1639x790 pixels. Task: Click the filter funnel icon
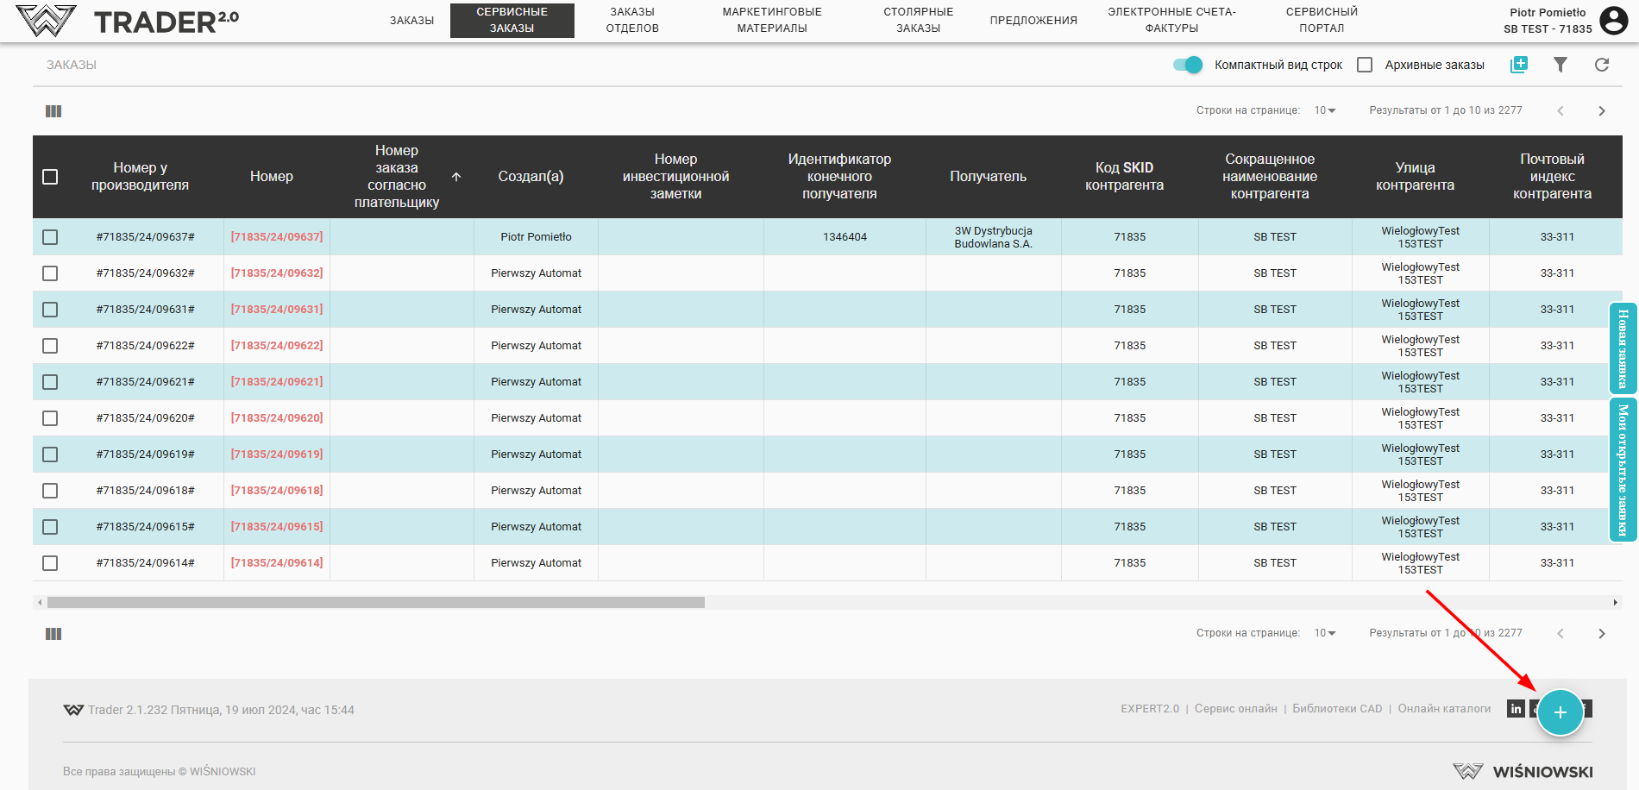tap(1560, 65)
